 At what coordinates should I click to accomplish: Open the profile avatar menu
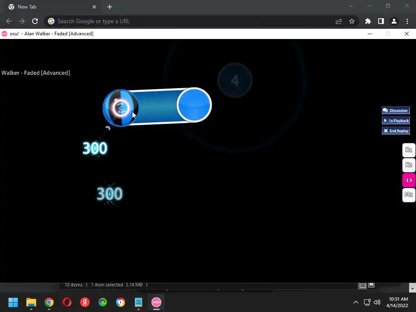click(394, 21)
